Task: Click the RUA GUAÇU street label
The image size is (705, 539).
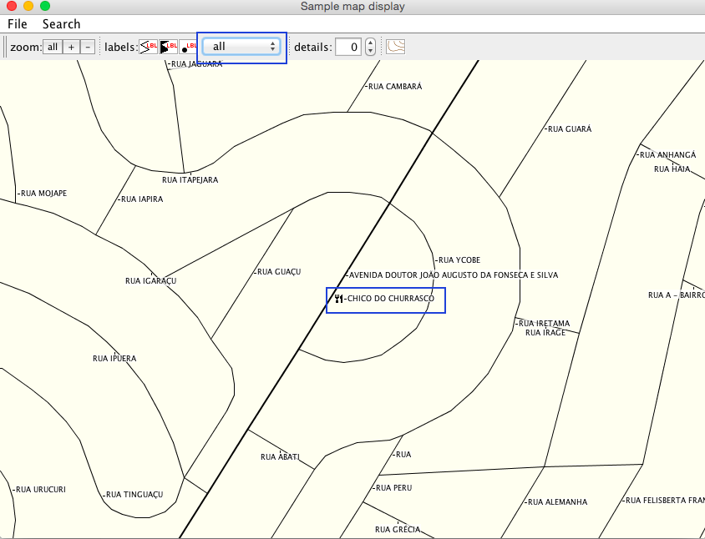Action: (278, 272)
